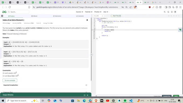Toggle the browser sidebar panel
This screenshot has height=103, width=183.
point(166,7)
